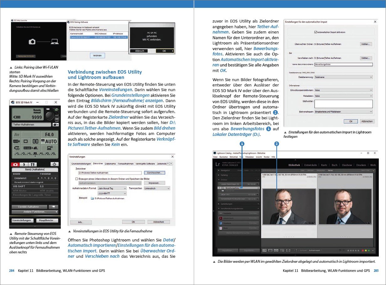The width and height of the screenshot is (386, 285).
Task: Click the Livebild-Aufnahme button
Action: pos(29,207)
